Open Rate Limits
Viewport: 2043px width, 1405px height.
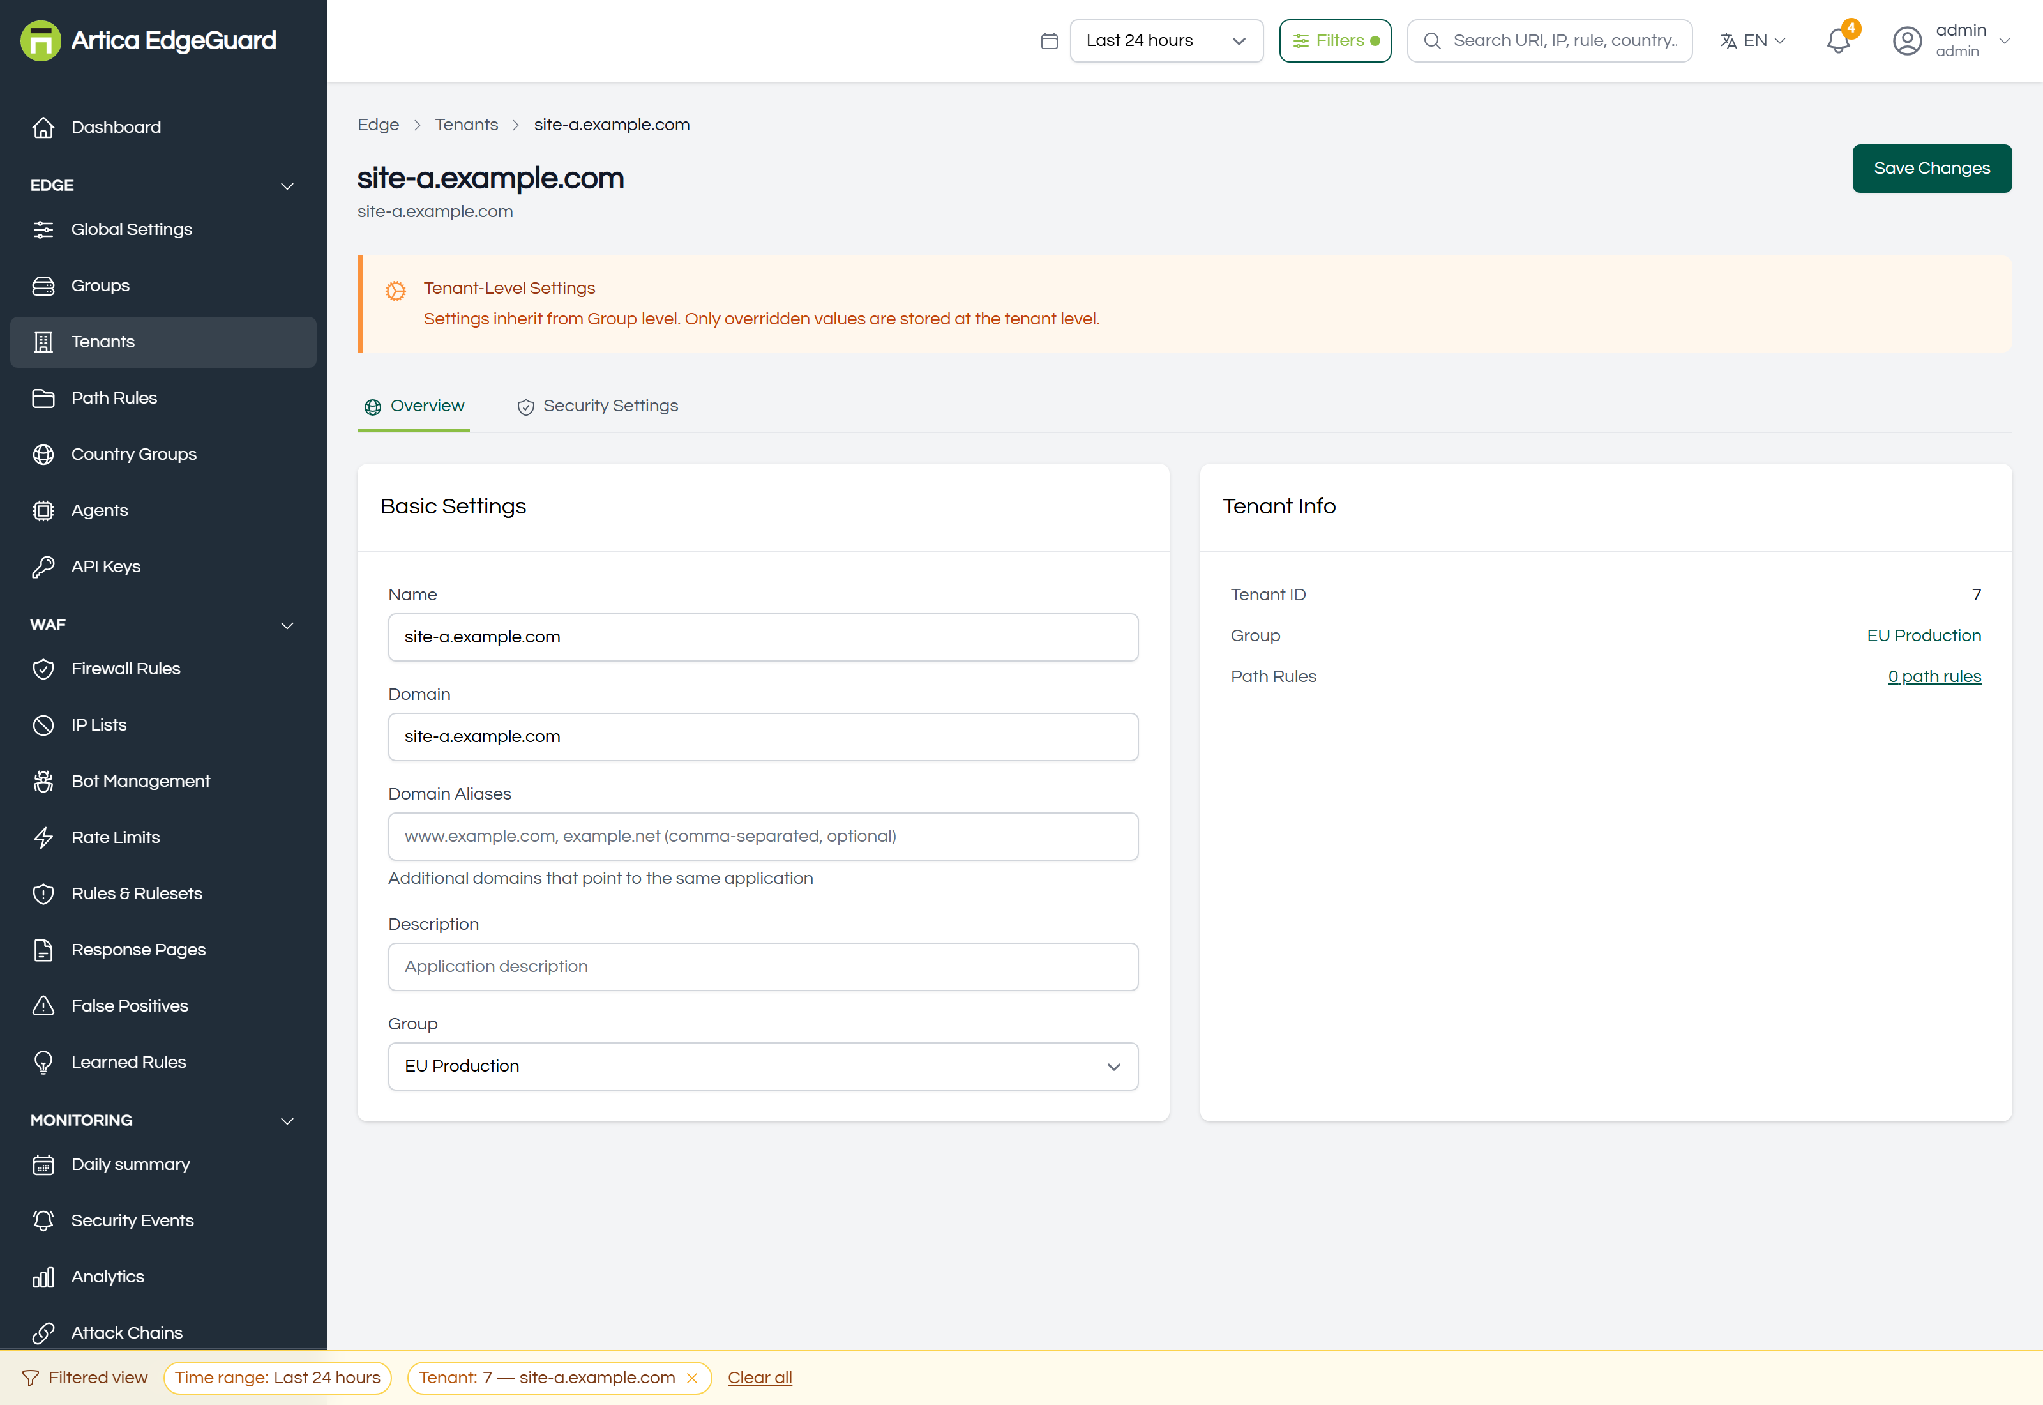[x=163, y=837]
